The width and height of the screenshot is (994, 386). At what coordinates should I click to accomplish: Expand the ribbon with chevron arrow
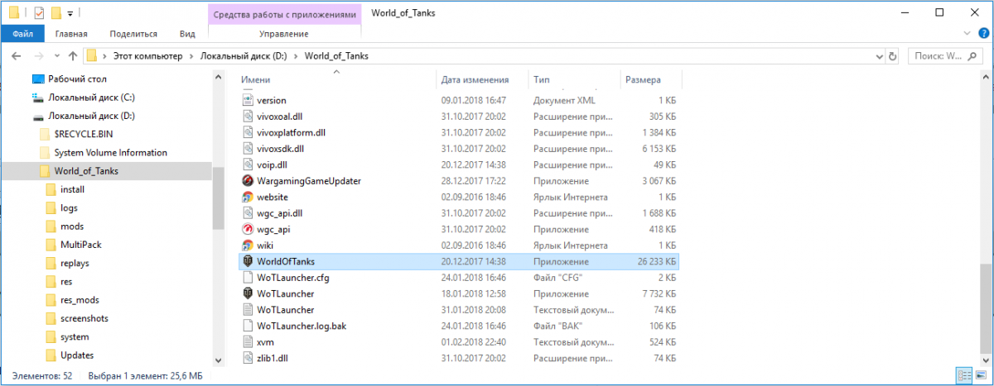tap(967, 33)
